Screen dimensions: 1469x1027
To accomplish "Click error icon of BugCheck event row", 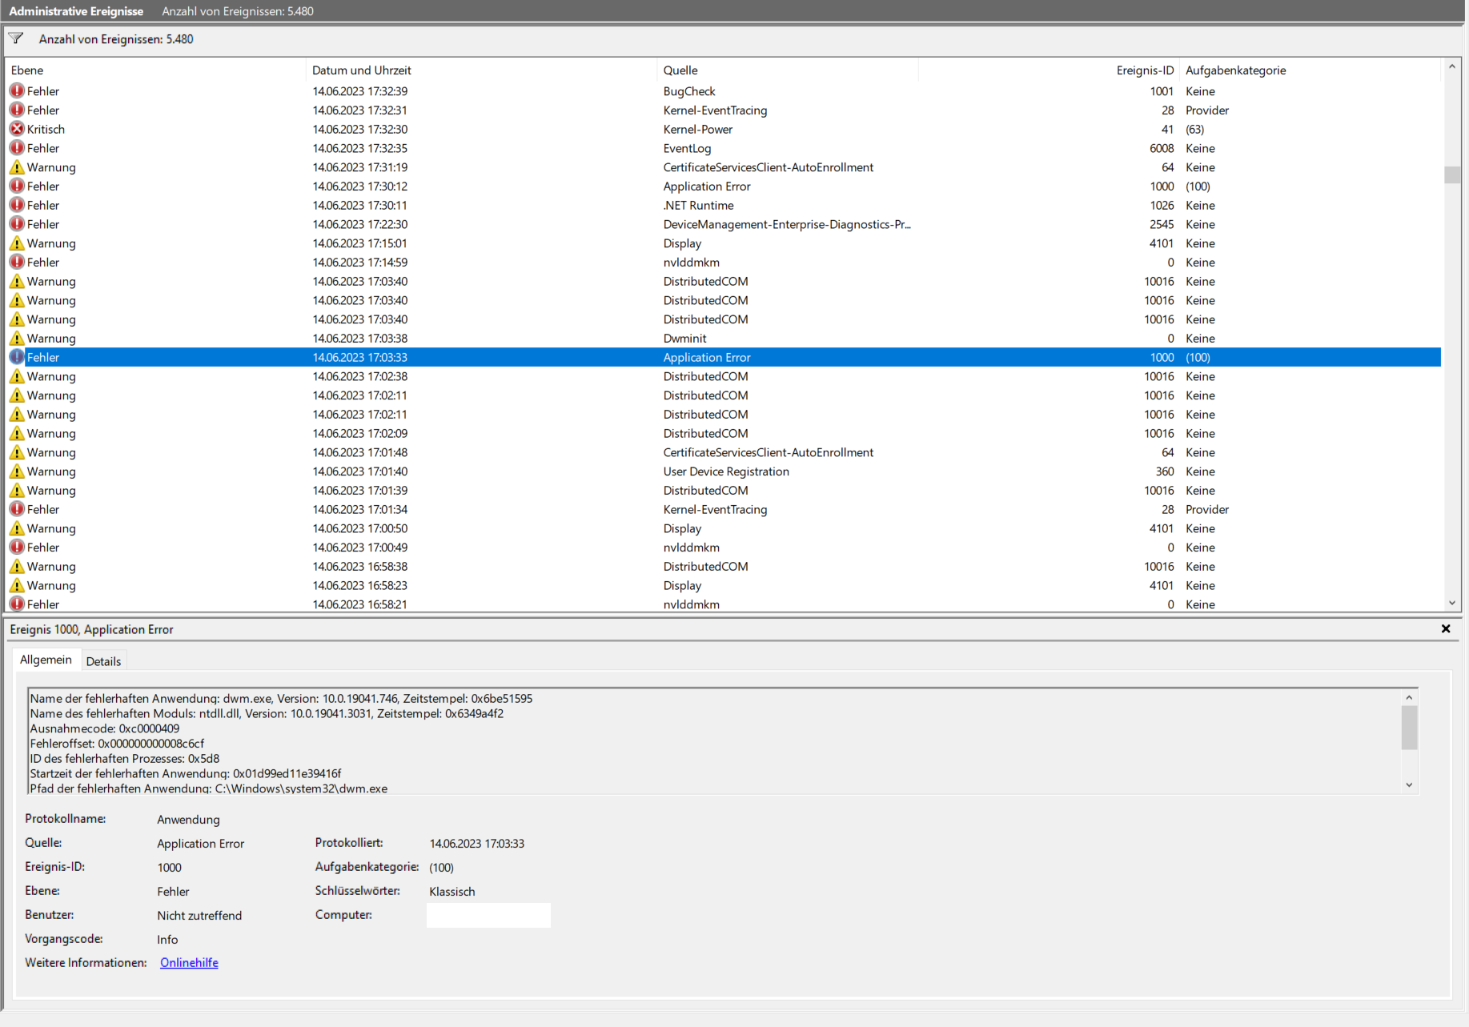I will (17, 91).
